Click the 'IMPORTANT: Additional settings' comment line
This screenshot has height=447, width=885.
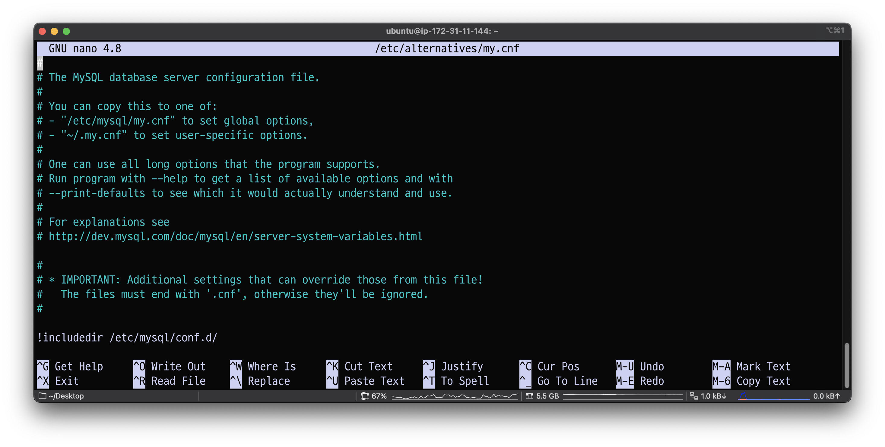(260, 280)
